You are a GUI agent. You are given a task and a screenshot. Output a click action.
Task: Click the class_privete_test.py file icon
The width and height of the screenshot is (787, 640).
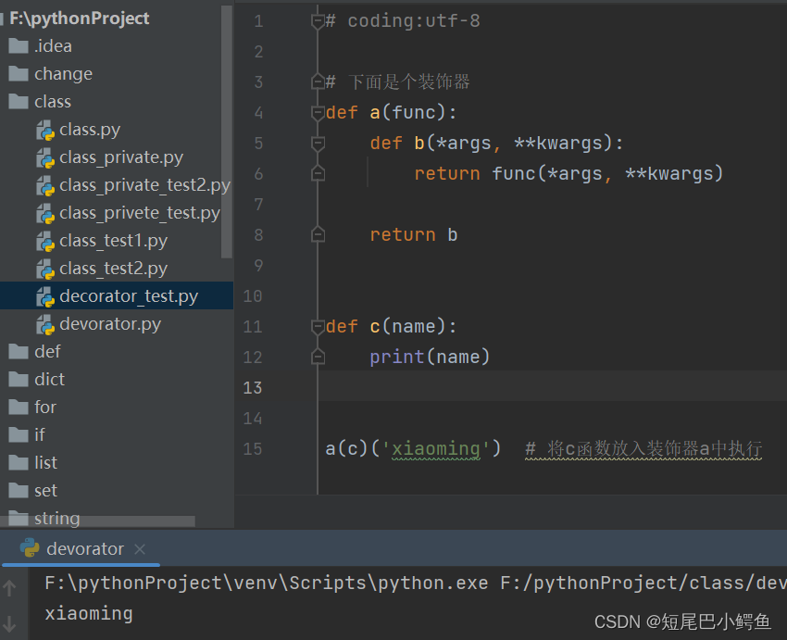45,213
